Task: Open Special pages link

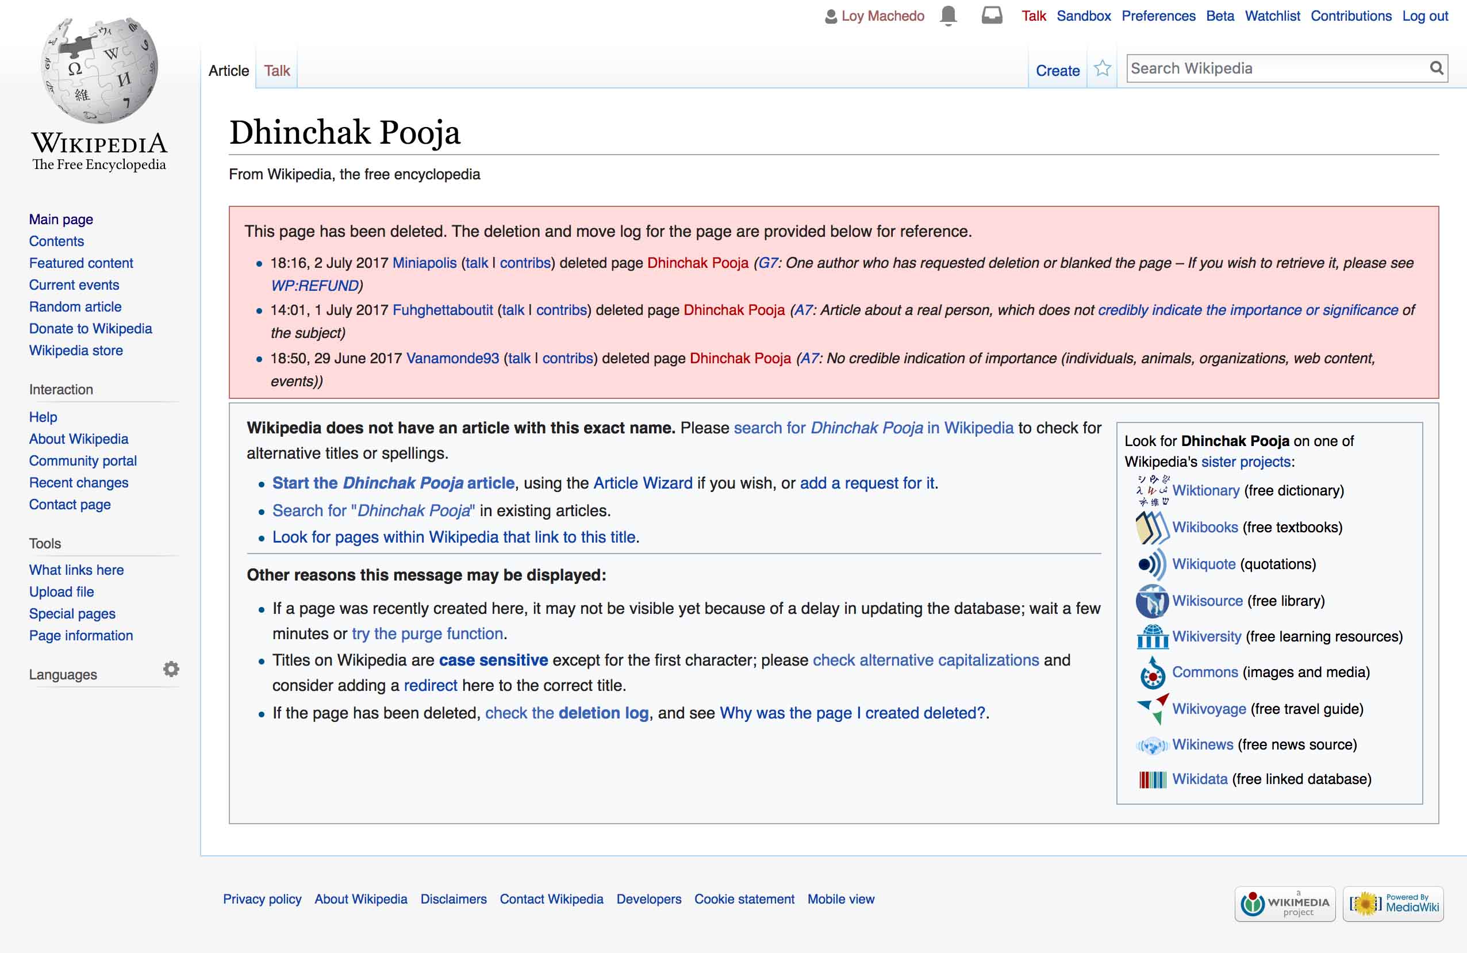Action: pyautogui.click(x=72, y=614)
